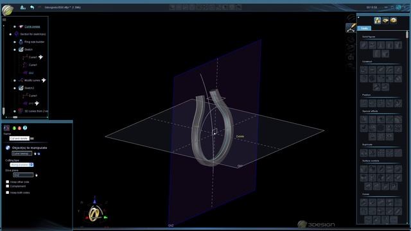Select Sketch2 tree item

(29, 88)
